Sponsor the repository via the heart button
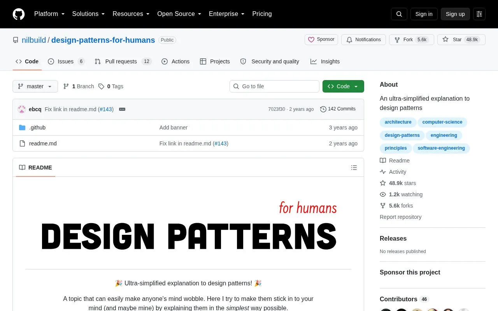This screenshot has width=498, height=311. tap(321, 40)
